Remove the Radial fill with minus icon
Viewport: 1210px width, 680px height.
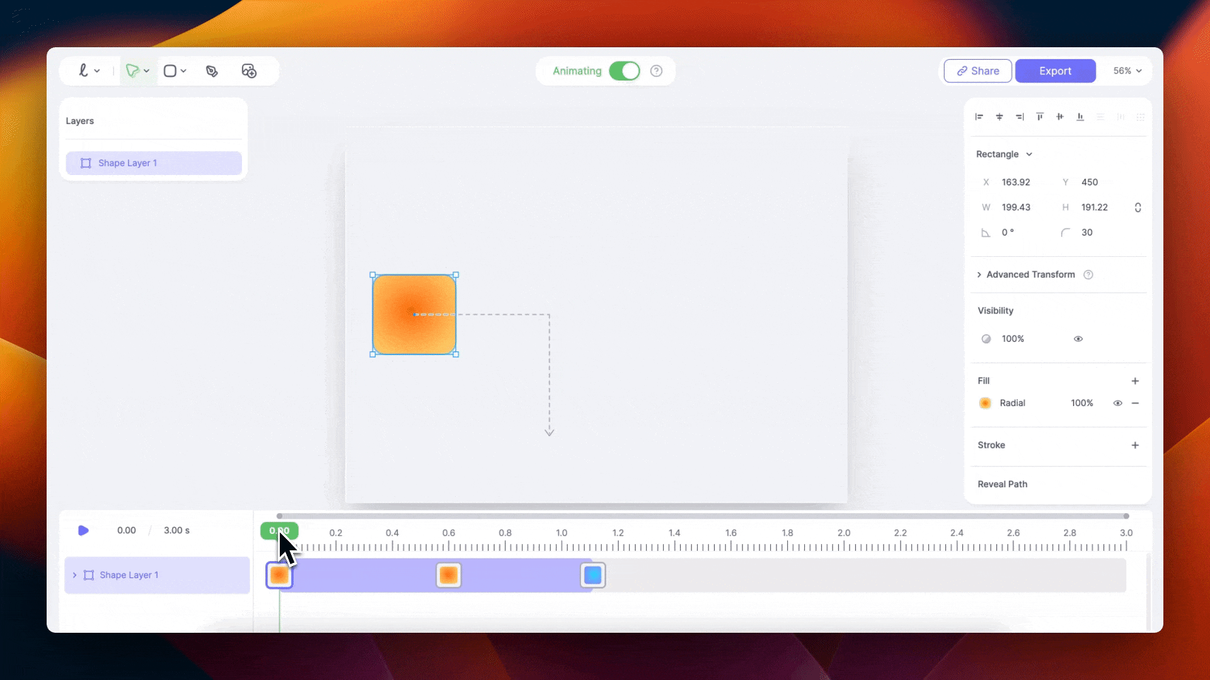[x=1135, y=403]
